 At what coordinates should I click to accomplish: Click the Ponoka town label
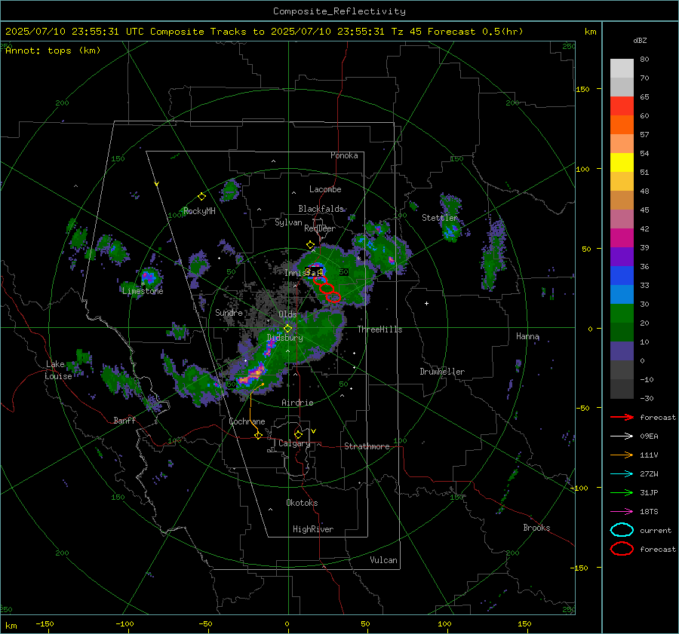[344, 155]
